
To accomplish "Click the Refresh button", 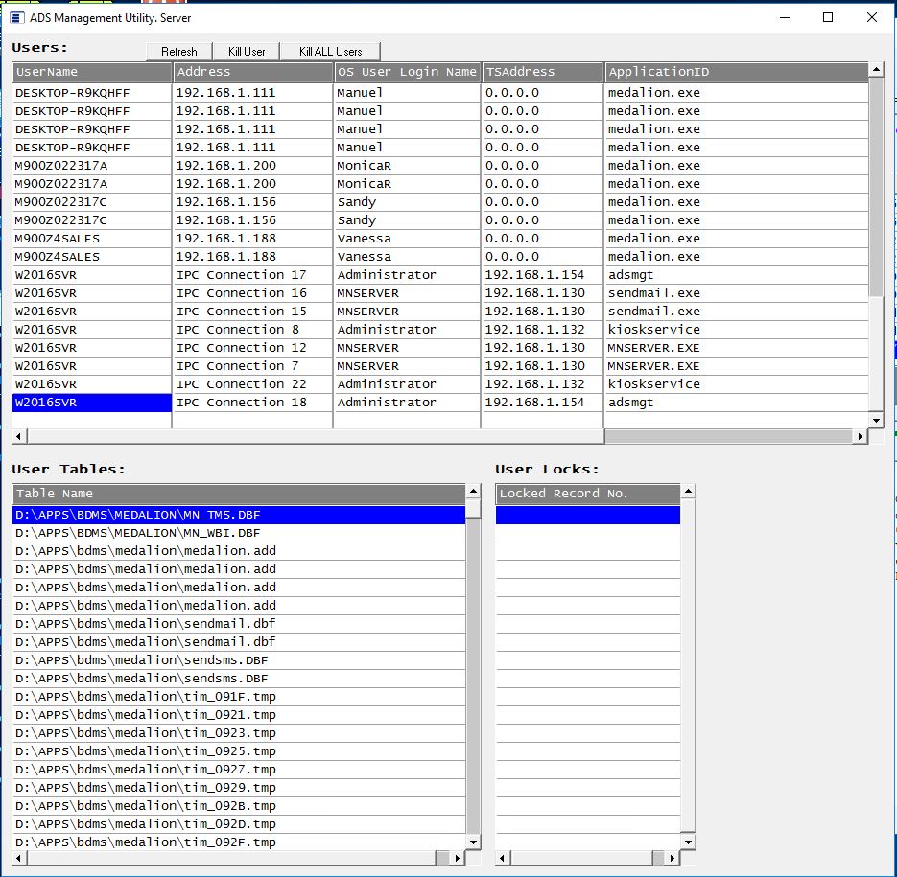I will tap(179, 52).
